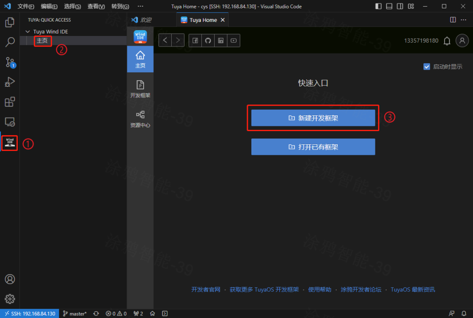Uncheck the 启动时显示 checkbox
Screen dimensions: 473x318
[427, 66]
